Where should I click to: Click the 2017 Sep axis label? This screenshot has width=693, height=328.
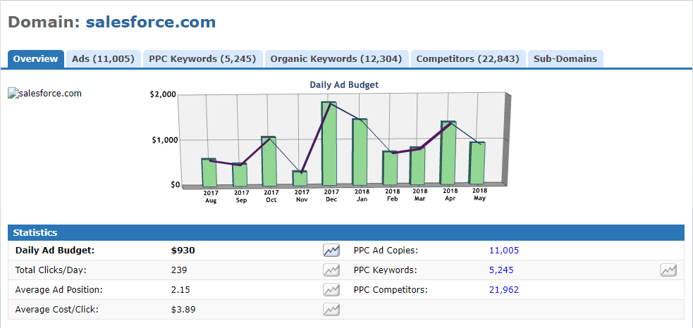[x=241, y=196]
